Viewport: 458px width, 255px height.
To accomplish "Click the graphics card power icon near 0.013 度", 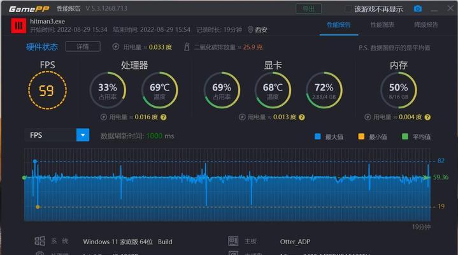I will point(242,117).
